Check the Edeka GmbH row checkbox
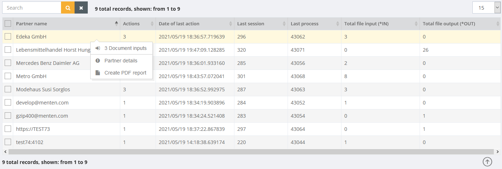Image resolution: width=502 pixels, height=169 pixels. pyautogui.click(x=8, y=37)
